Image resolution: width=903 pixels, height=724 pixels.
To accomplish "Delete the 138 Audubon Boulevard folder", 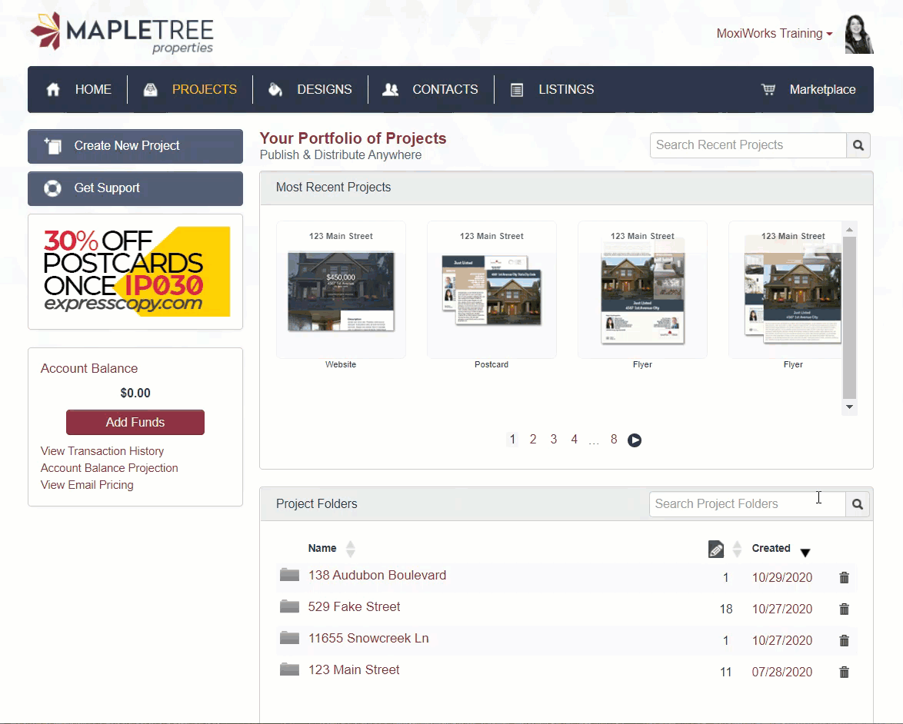I will 844,578.
